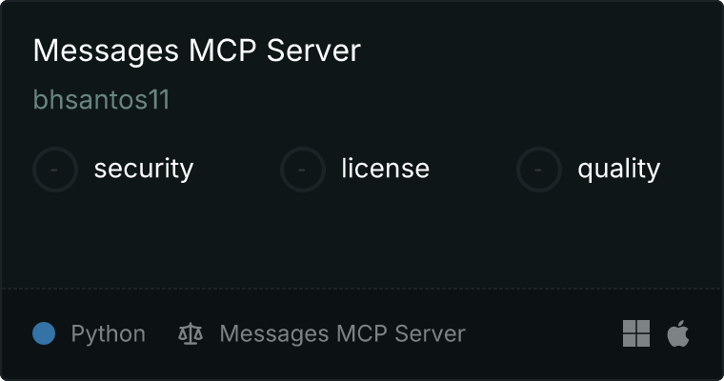Select the security score circle badge
Image resolution: width=724 pixels, height=381 pixels.
coord(55,170)
